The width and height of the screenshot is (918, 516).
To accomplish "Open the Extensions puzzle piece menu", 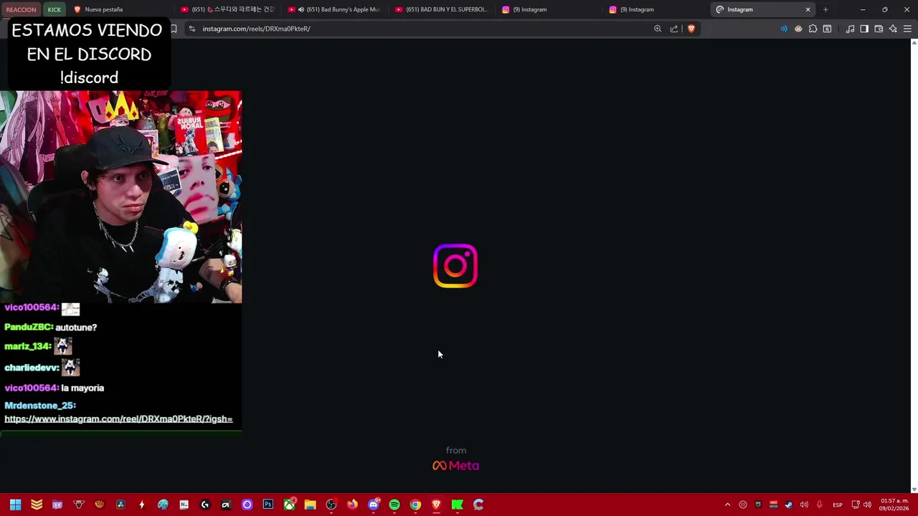I will [x=813, y=29].
